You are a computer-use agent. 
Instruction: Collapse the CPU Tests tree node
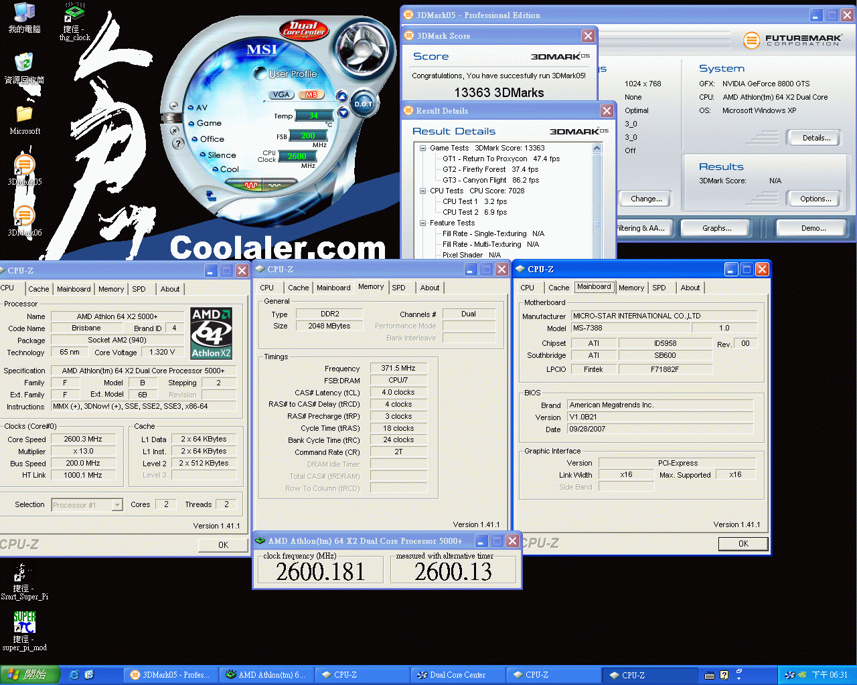(x=423, y=191)
